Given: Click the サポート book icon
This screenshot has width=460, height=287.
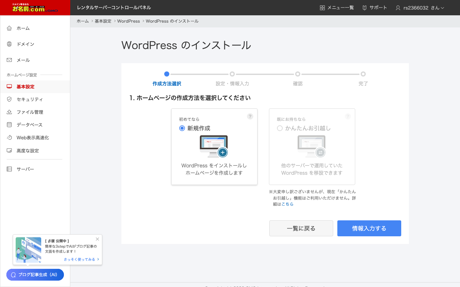Looking at the screenshot, I should click(364, 8).
